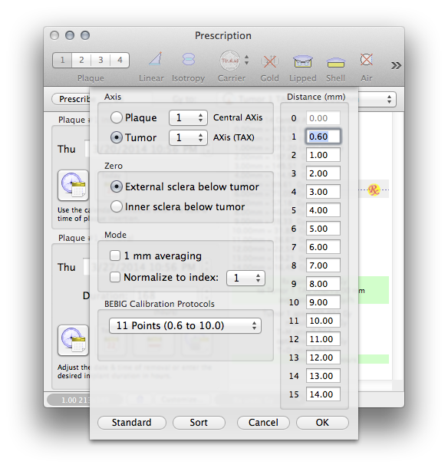Enable 1 mm averaging checkbox
Image resolution: width=448 pixels, height=468 pixels.
point(115,255)
